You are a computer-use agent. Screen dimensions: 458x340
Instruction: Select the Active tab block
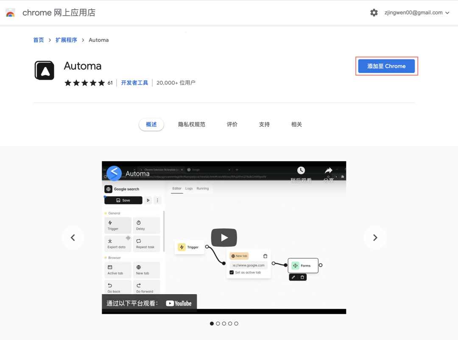pyautogui.click(x=118, y=270)
